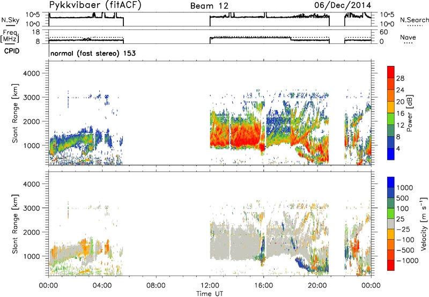Viewport: 429px width, 297px height.
Task: Click the red top segment of Power colorbar
Action: coord(391,72)
